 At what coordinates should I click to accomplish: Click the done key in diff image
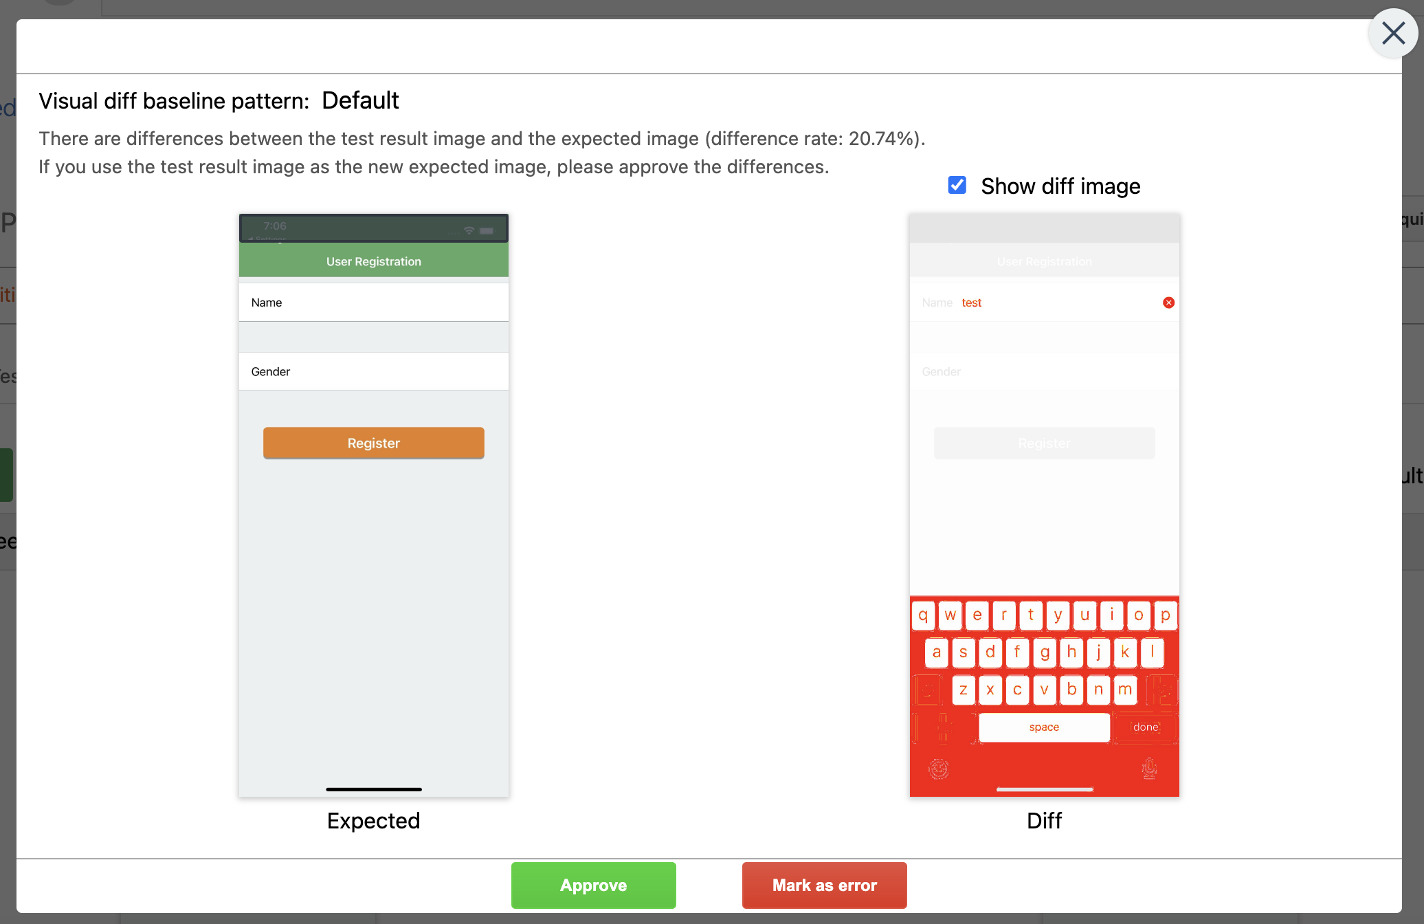(x=1146, y=727)
